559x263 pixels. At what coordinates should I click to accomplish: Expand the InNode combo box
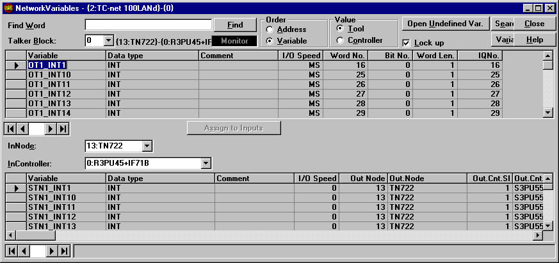147,147
